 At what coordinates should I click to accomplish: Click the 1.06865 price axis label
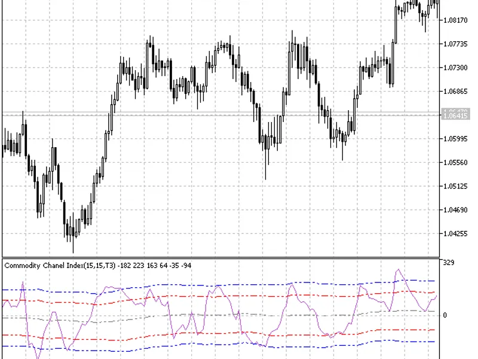455,92
